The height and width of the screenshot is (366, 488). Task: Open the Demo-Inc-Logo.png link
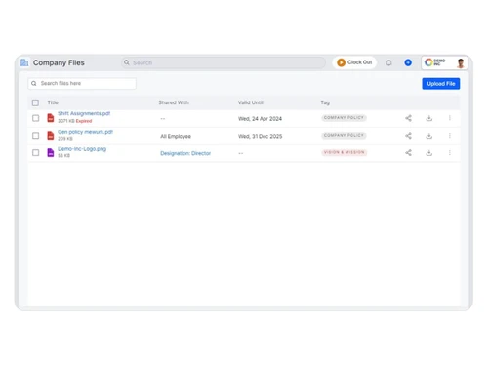[x=82, y=149]
